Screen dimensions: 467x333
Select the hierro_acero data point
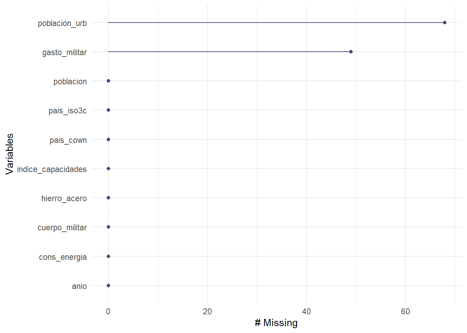[108, 198]
